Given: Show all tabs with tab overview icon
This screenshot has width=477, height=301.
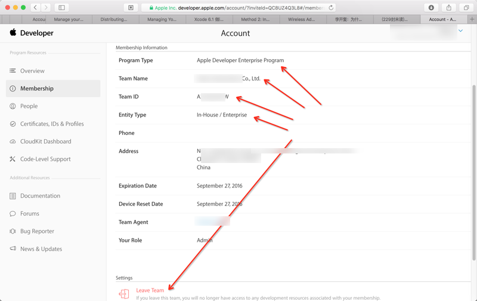Looking at the screenshot, I should click(466, 8).
